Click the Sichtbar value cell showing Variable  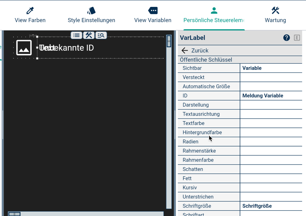tap(271, 68)
